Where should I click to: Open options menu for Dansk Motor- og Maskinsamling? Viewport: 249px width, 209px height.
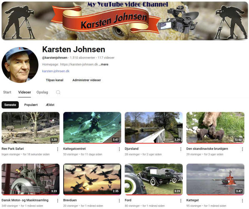57,201
